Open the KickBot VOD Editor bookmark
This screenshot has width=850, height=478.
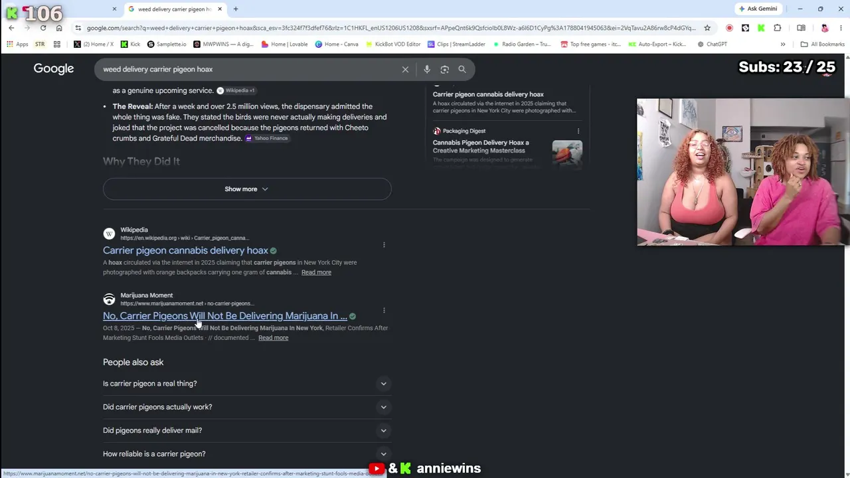[x=393, y=44]
